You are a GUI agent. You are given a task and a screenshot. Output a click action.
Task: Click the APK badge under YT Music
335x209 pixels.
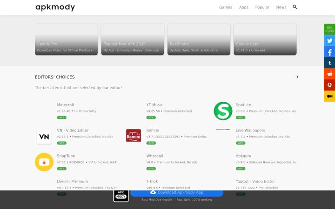coord(151,118)
